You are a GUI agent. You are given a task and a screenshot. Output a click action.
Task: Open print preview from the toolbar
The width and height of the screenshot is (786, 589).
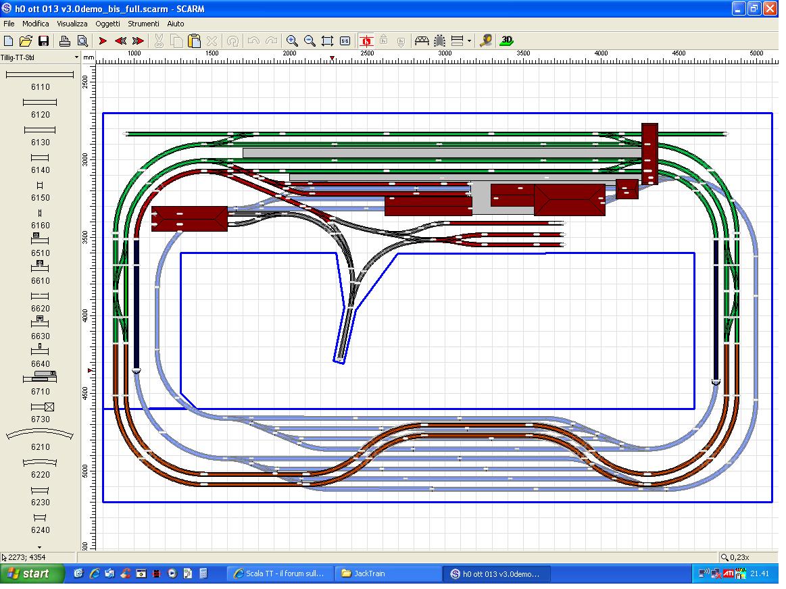tap(82, 41)
